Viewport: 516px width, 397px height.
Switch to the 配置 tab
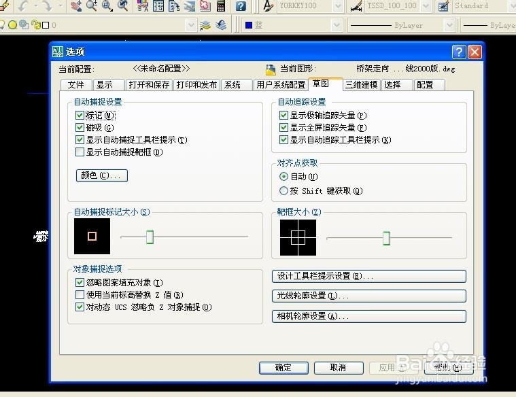[x=430, y=85]
